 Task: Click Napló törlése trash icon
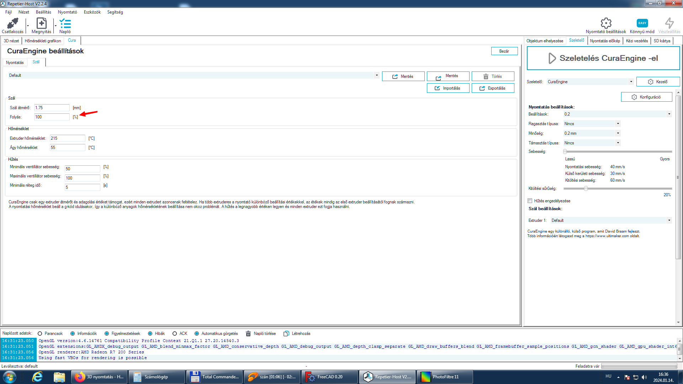click(248, 334)
